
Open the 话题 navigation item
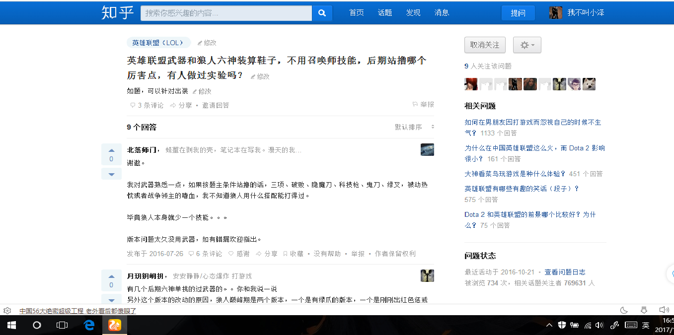pos(385,13)
